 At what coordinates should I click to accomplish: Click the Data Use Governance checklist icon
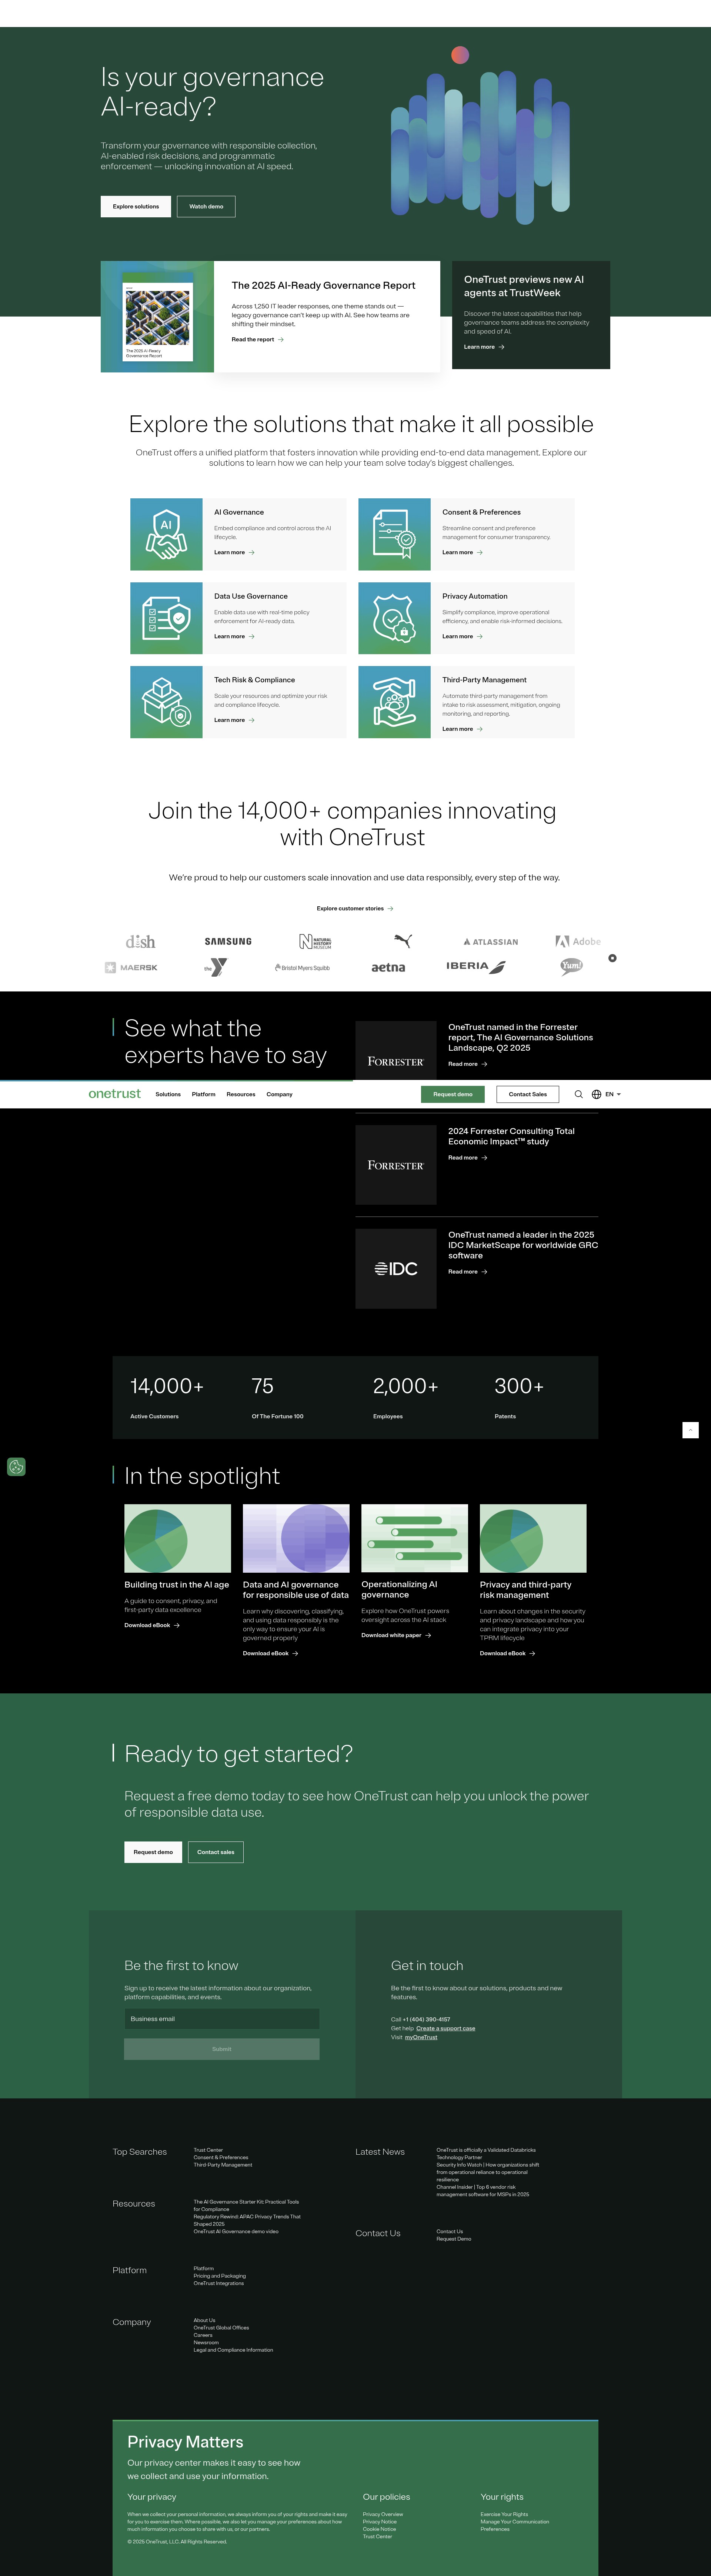(166, 618)
